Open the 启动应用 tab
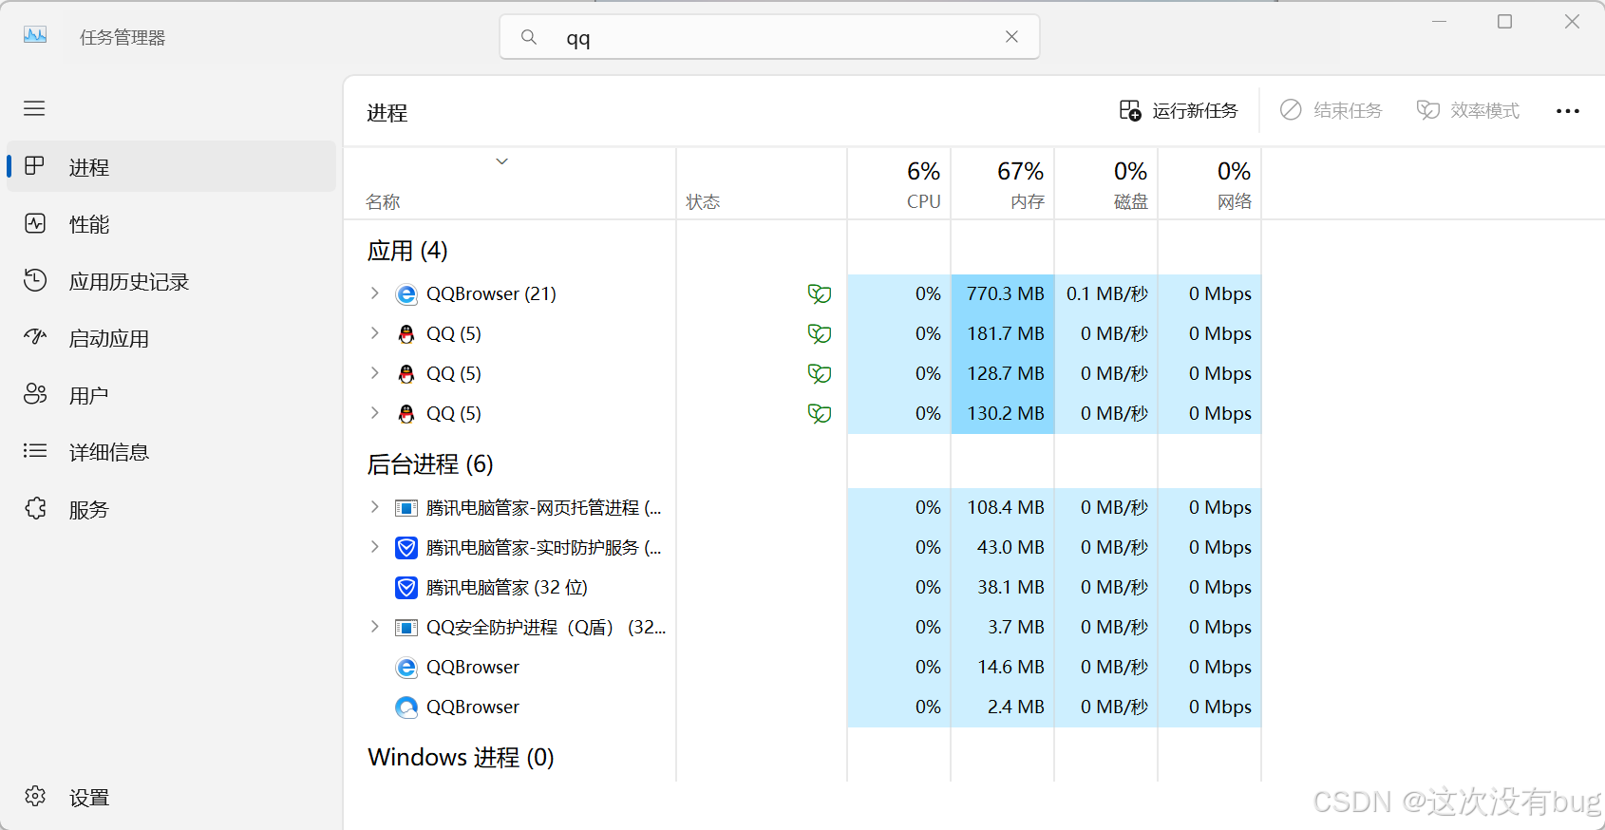 tap(172, 338)
